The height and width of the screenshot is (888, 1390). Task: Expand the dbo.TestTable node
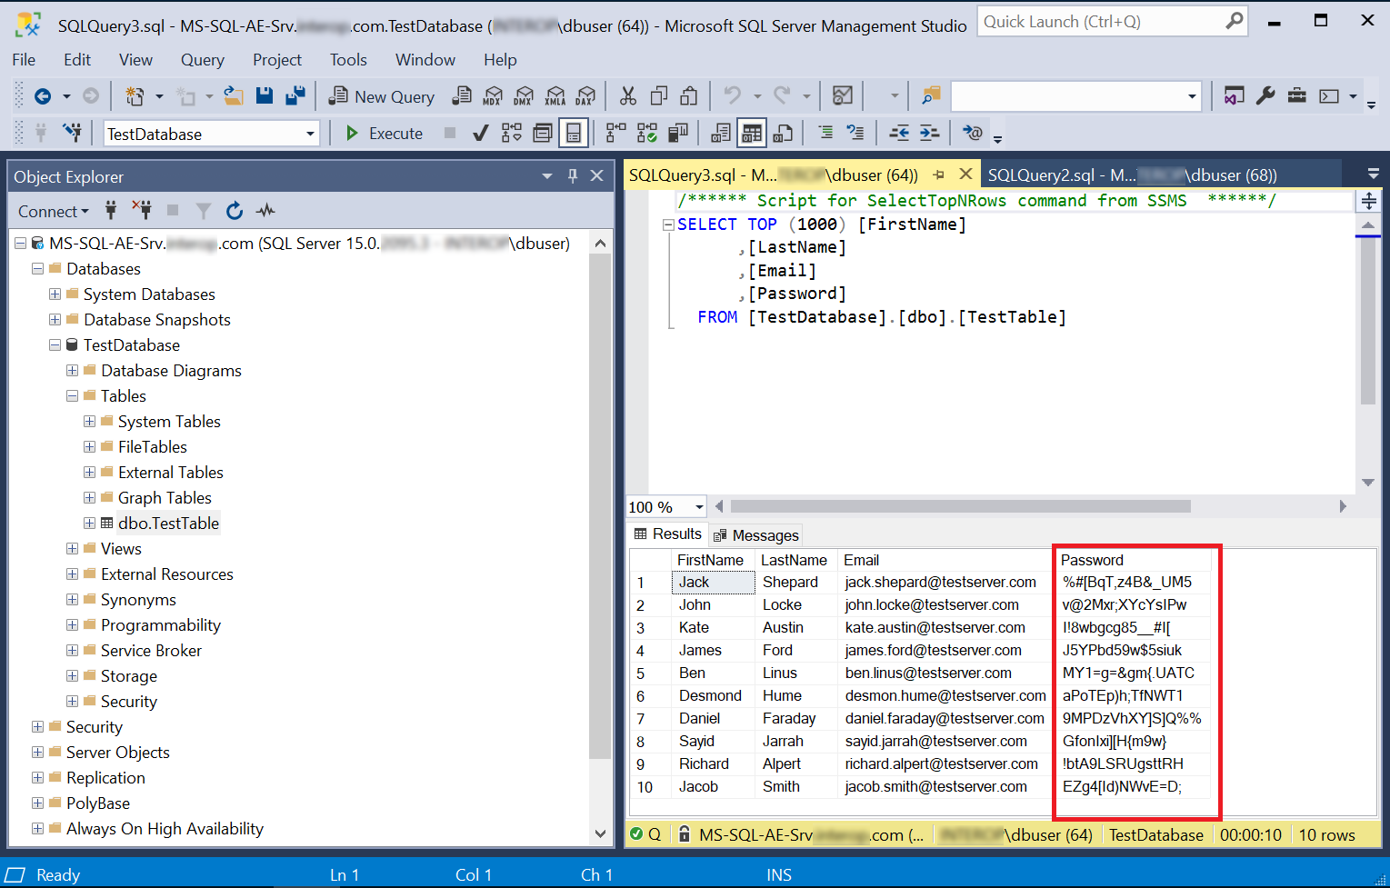coord(89,524)
